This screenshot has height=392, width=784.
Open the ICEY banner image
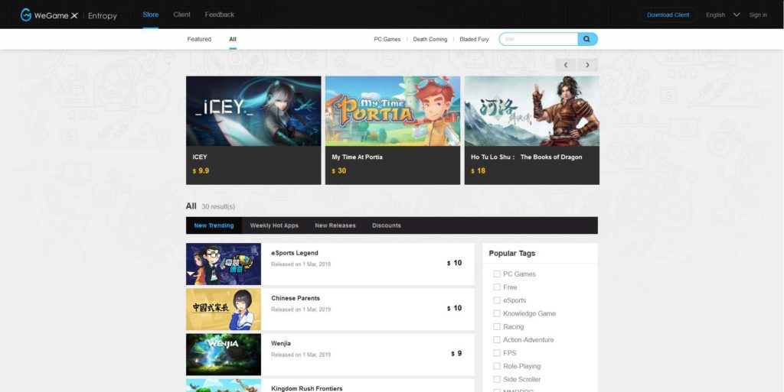[x=253, y=111]
